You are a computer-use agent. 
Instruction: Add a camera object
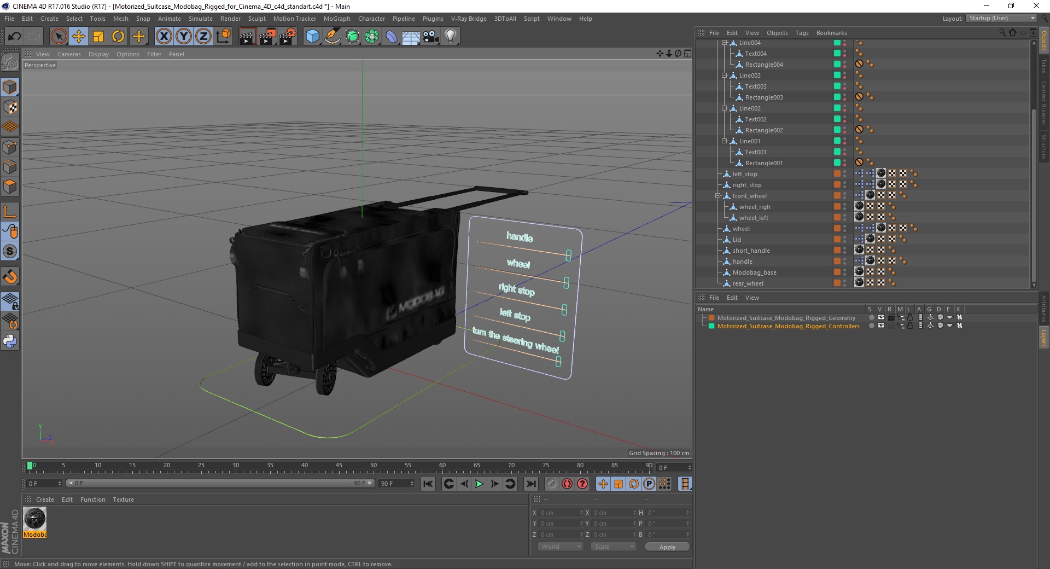click(x=431, y=37)
